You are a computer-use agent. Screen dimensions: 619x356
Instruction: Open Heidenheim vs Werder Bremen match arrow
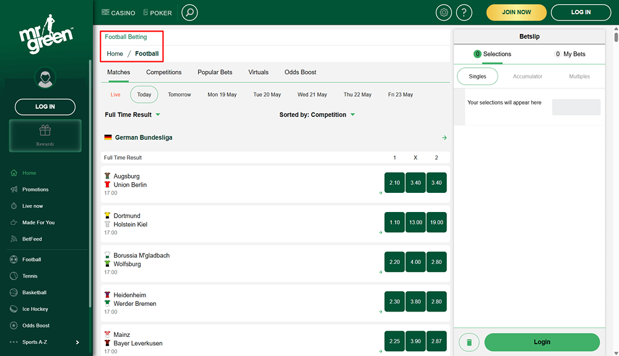point(381,312)
